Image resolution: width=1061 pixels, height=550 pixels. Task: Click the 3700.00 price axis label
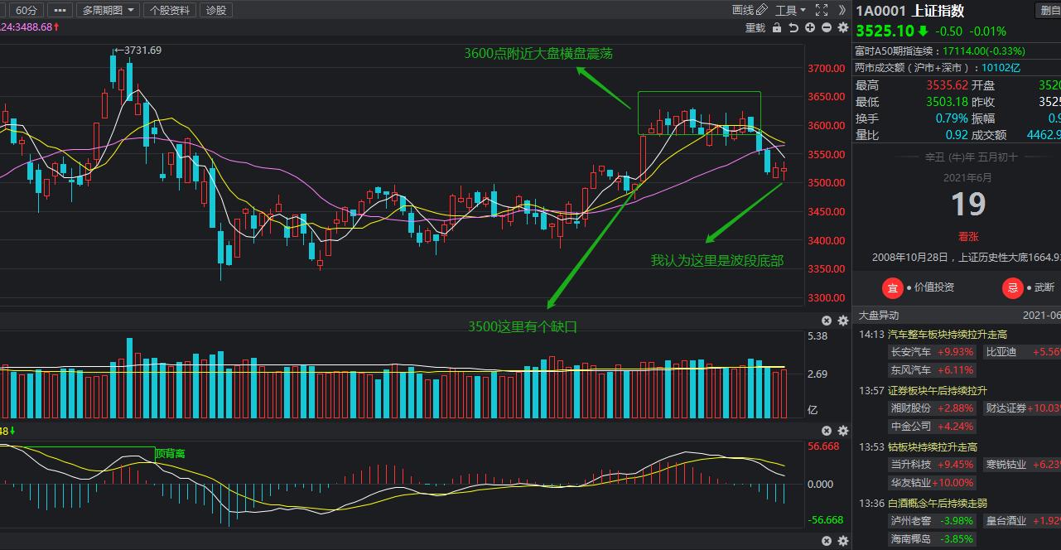826,68
